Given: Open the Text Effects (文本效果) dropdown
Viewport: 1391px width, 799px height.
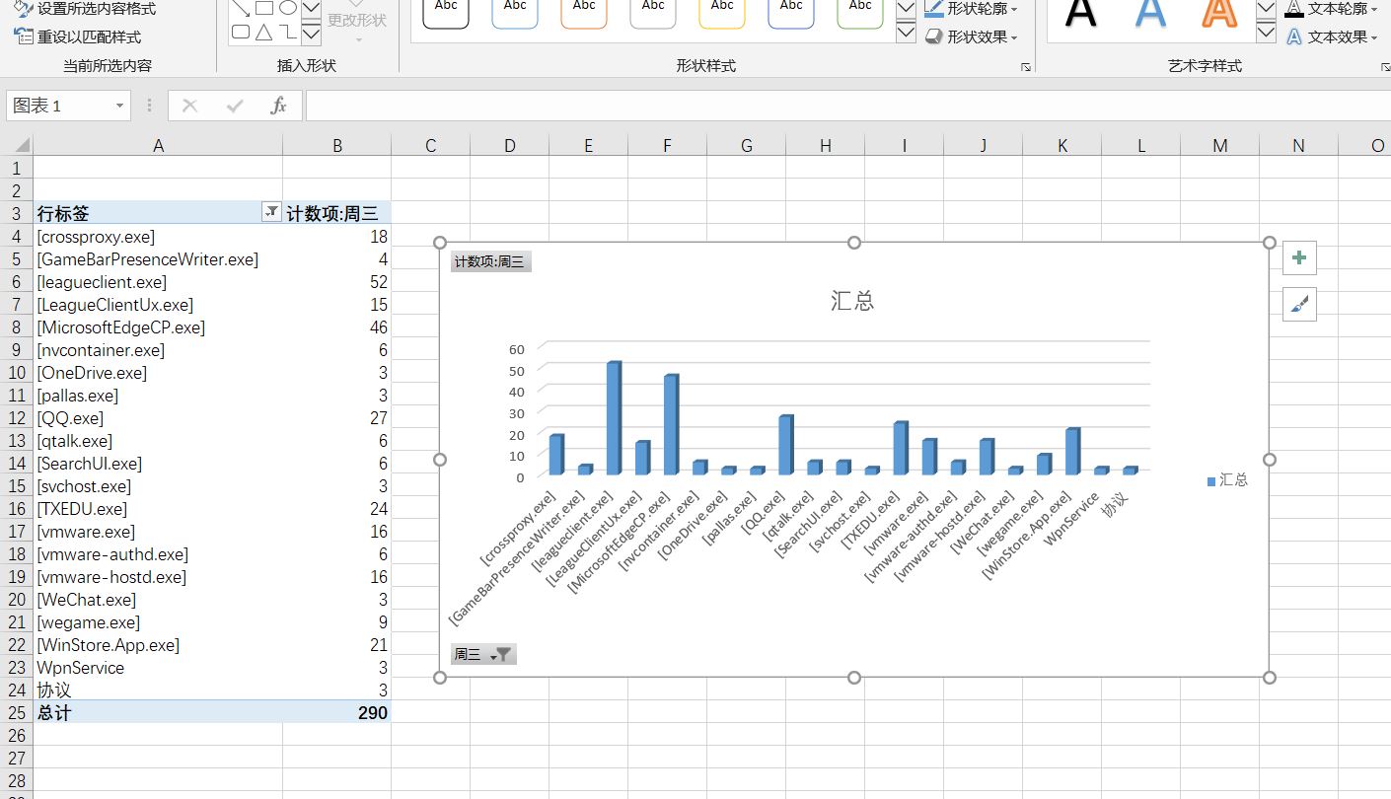Looking at the screenshot, I should [x=1332, y=36].
